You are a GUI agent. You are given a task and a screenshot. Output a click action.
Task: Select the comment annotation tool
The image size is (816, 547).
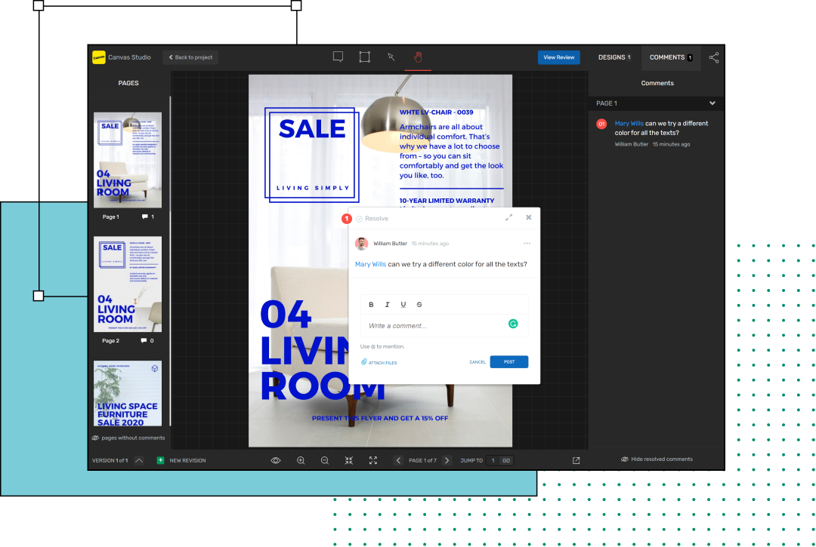(x=338, y=57)
